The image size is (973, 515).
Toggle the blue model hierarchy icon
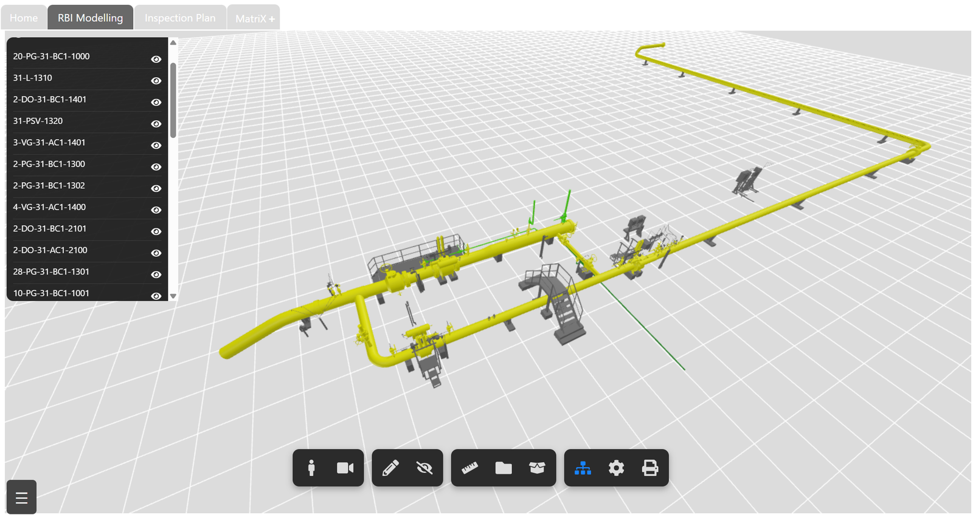coord(583,468)
